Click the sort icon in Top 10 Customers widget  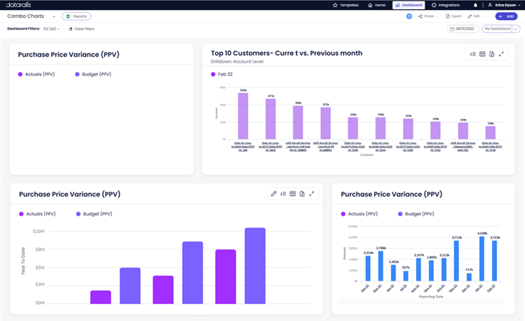(x=473, y=54)
